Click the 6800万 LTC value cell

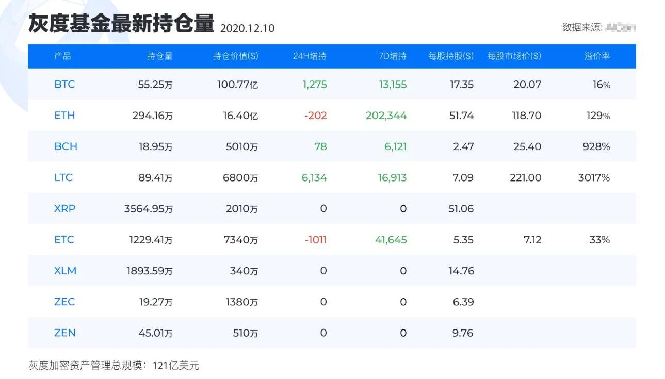tap(240, 177)
